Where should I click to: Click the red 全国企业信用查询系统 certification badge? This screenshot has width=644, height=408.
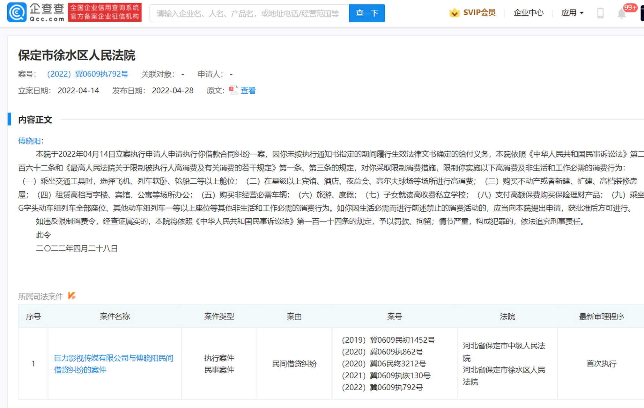pos(104,12)
